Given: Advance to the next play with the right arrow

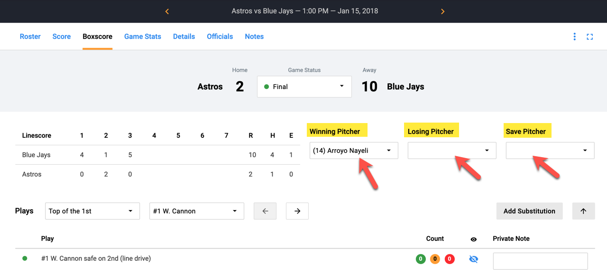Looking at the screenshot, I should (x=297, y=211).
